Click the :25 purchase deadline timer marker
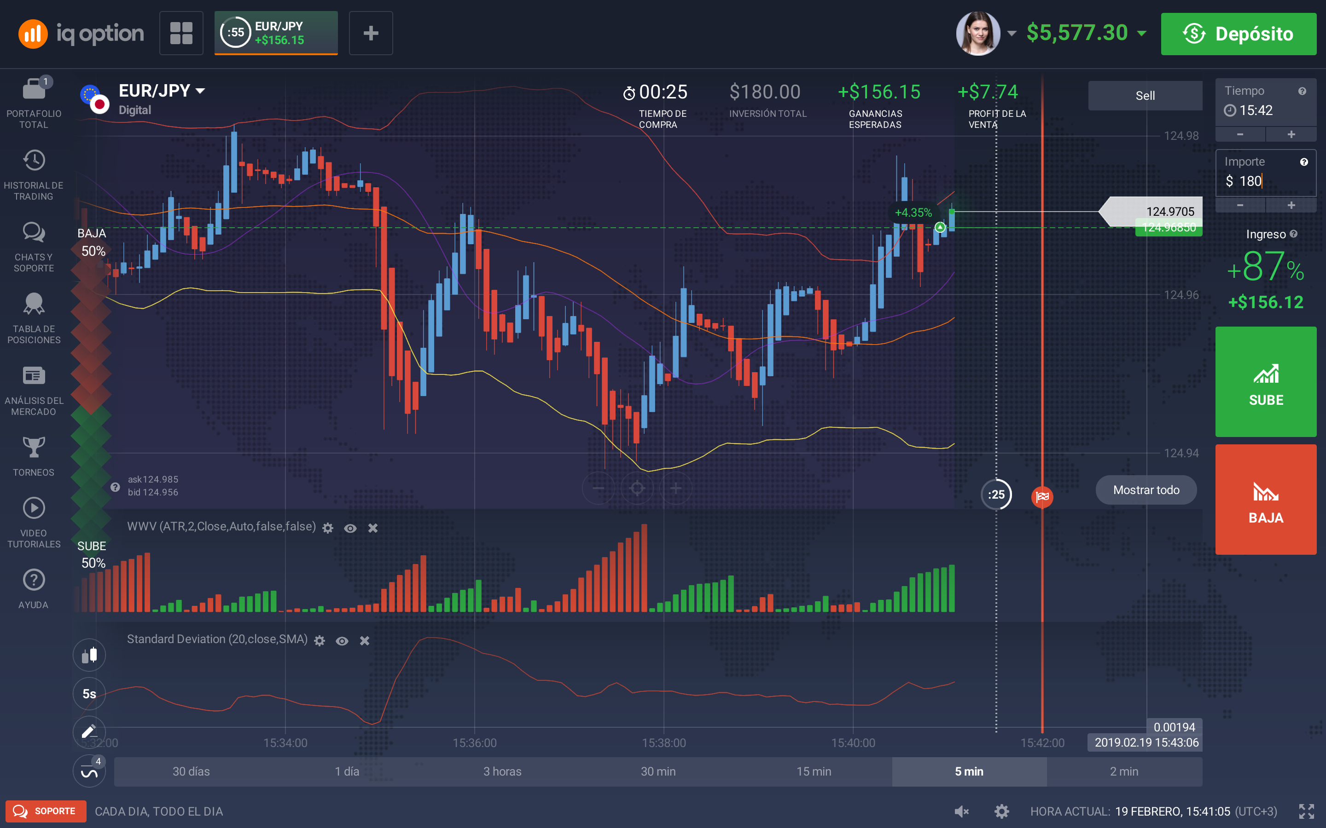 tap(996, 494)
